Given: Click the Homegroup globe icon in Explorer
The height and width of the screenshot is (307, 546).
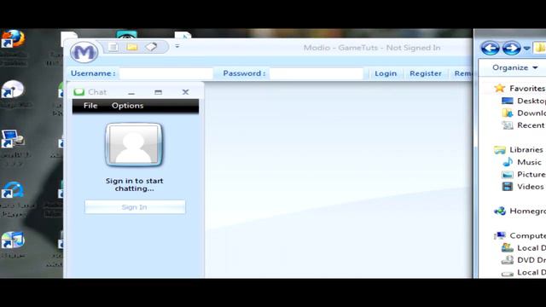Looking at the screenshot, I should pos(500,211).
